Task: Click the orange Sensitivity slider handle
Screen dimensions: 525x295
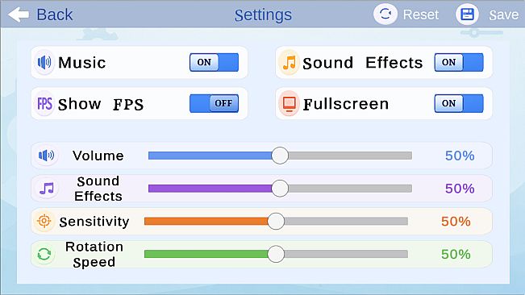Action: click(276, 221)
